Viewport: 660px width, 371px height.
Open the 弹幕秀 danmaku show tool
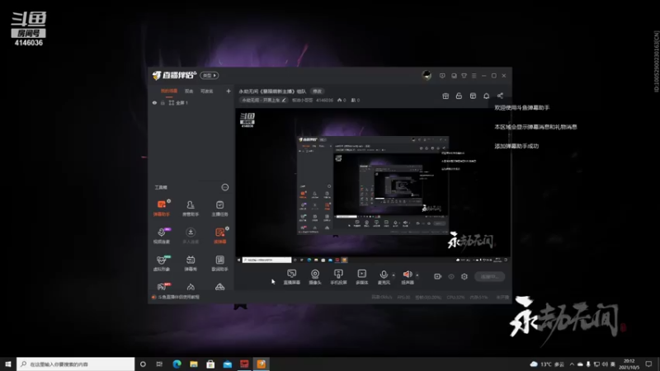pyautogui.click(x=191, y=262)
